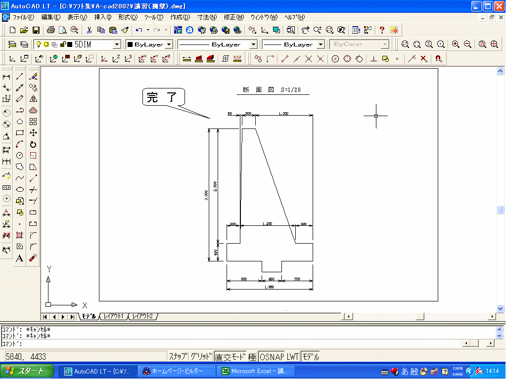Screen dimensions: 506x379
Task: Open the ファイル(F) menu
Action: point(24,17)
